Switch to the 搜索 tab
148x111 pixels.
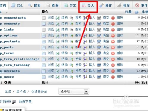pos(34,5)
